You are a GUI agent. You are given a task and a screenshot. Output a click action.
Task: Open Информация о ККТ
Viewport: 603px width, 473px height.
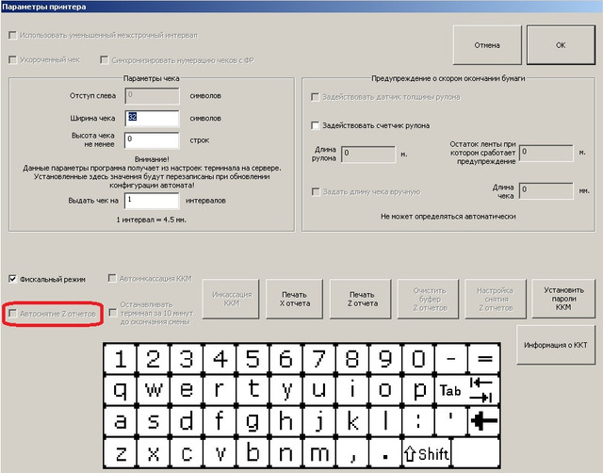point(556,345)
